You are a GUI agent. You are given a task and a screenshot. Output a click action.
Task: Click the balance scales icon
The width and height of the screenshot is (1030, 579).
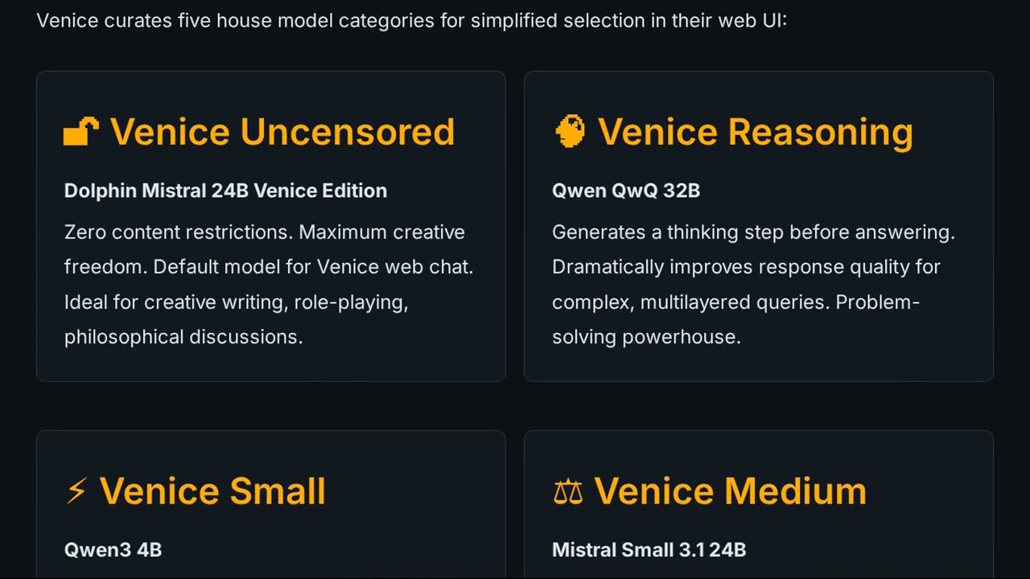point(567,491)
